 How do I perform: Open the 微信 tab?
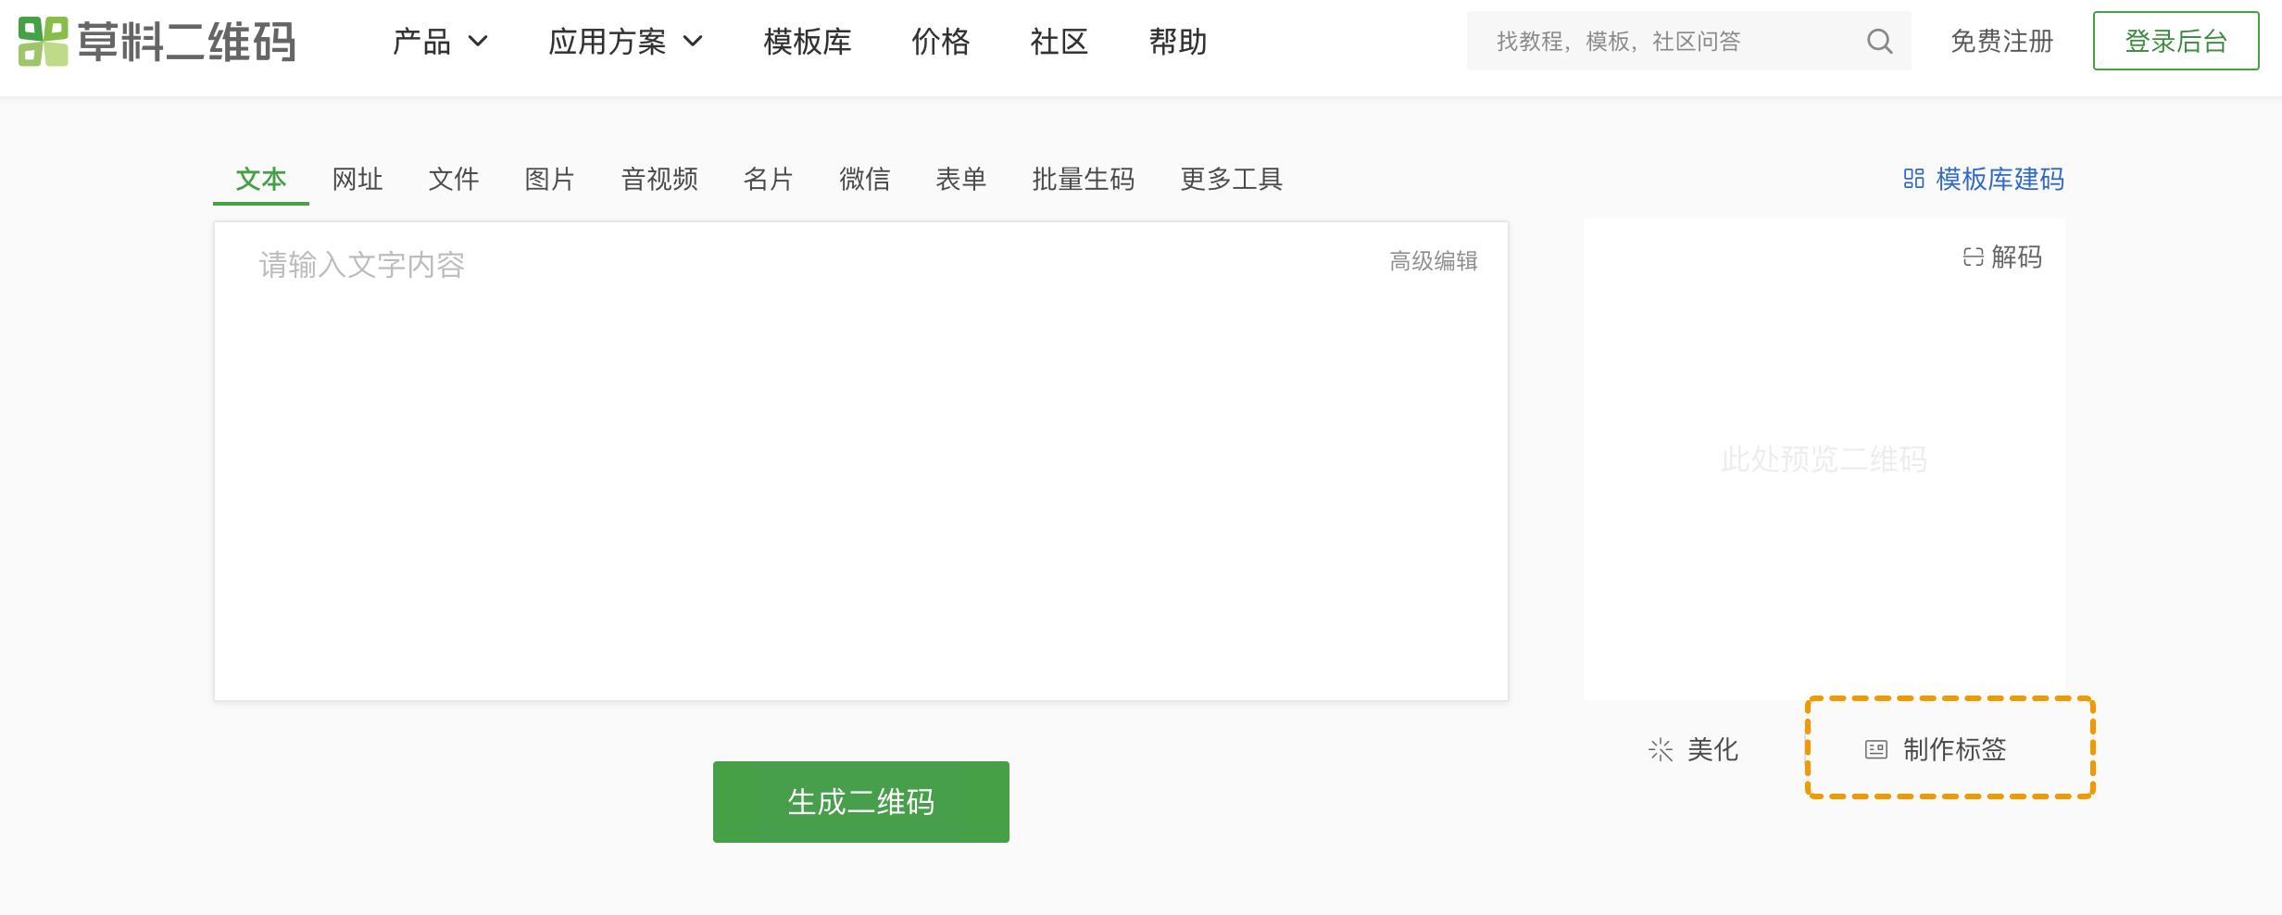tap(864, 180)
